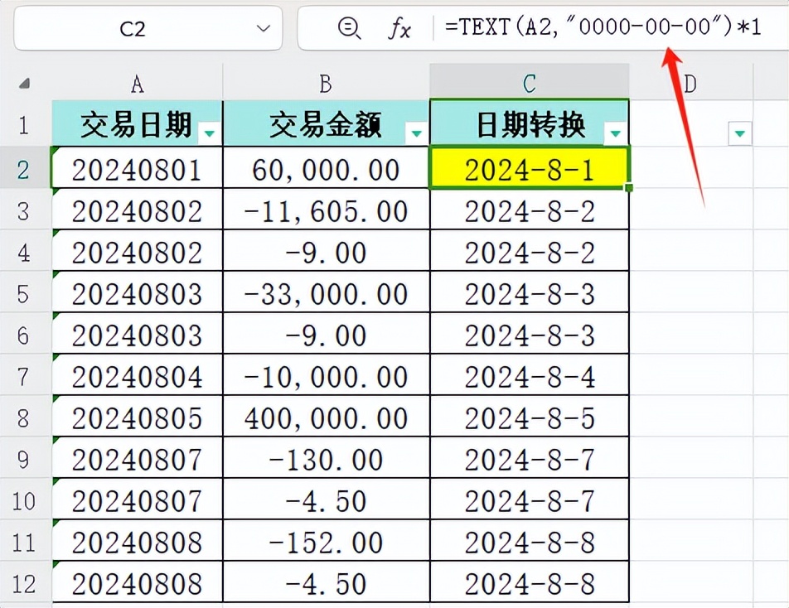Select row 10 header
789x608 pixels.
point(24,499)
